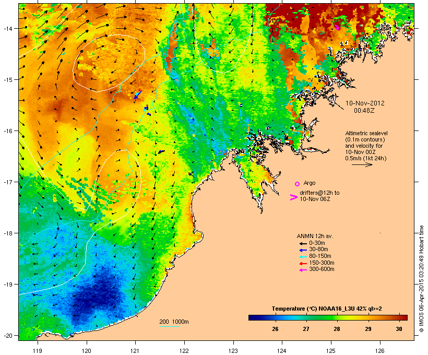The image size is (428, 355).
Task: Click the blue mooring arrow near 121.5E, 16.4S
Action: 162,151
